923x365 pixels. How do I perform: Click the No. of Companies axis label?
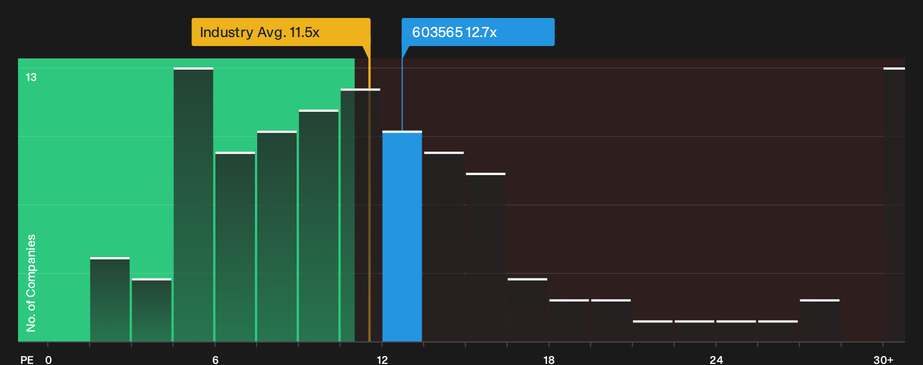click(31, 283)
